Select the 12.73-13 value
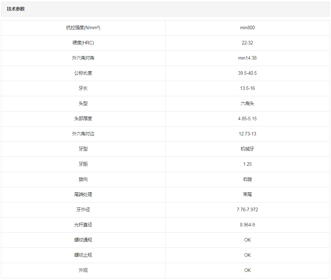 point(247,134)
